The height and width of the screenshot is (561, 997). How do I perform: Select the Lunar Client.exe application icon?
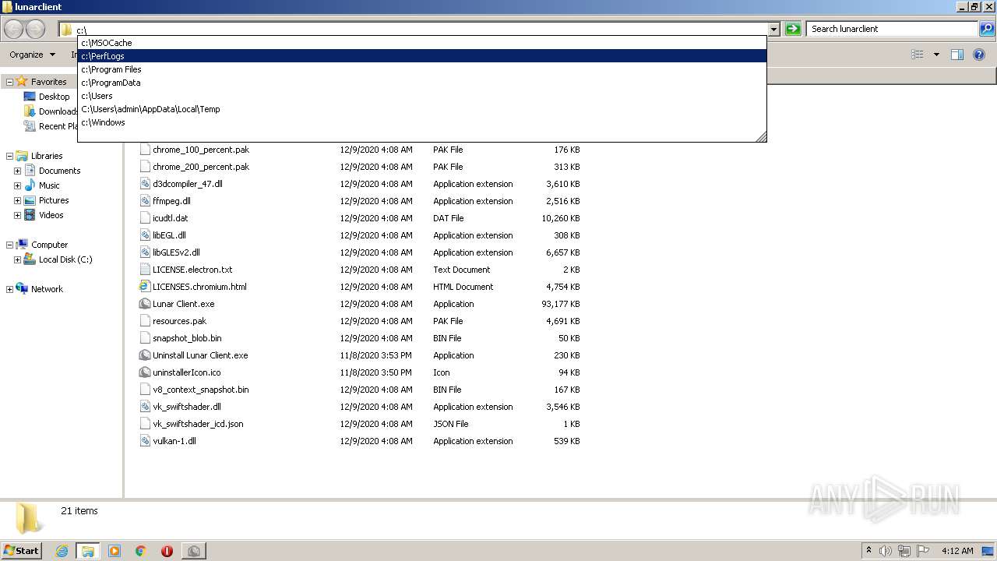pyautogui.click(x=145, y=304)
